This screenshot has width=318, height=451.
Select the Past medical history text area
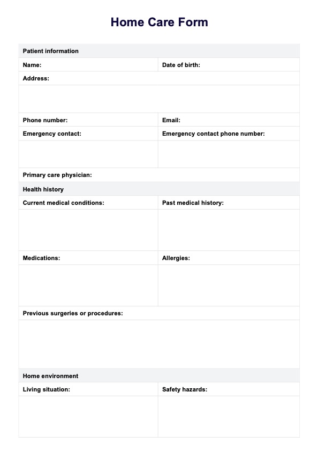point(229,230)
